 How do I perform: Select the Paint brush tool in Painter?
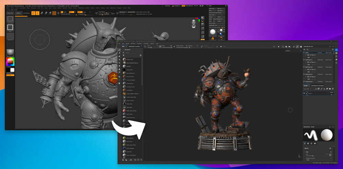[x=119, y=50]
